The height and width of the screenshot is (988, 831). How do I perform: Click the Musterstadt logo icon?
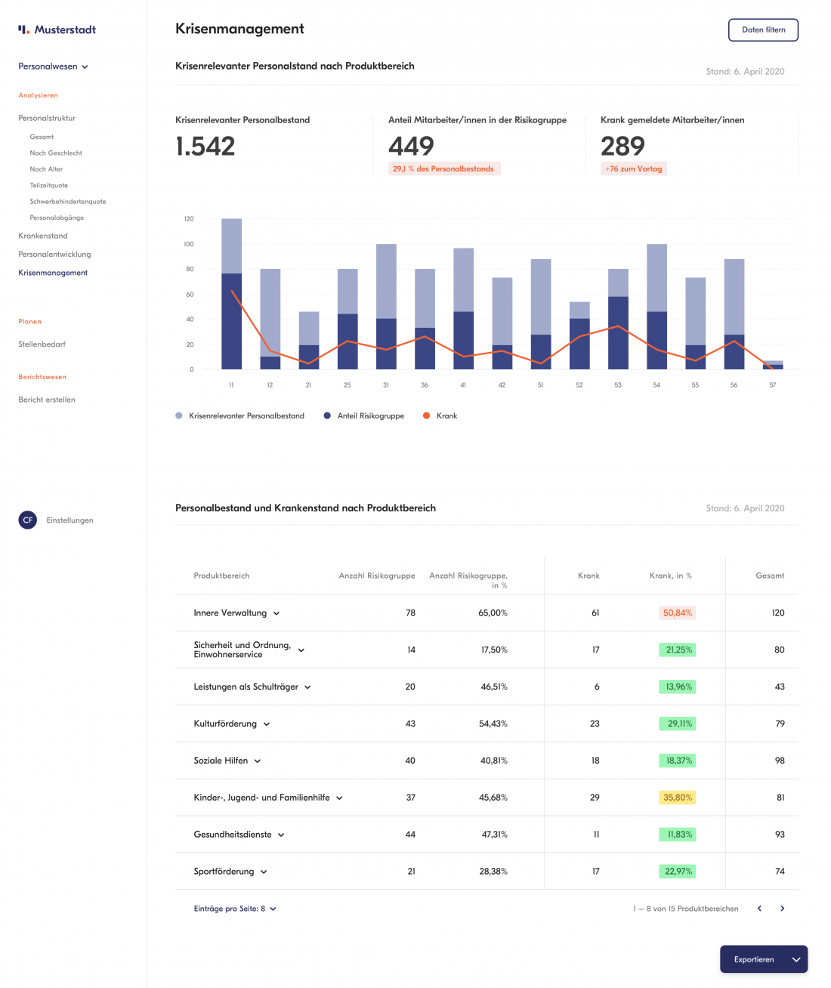tap(24, 29)
